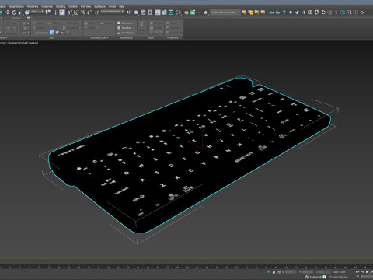This screenshot has width=373, height=280.
Task: Toggle the Layer Explorer
Action: [150, 12]
